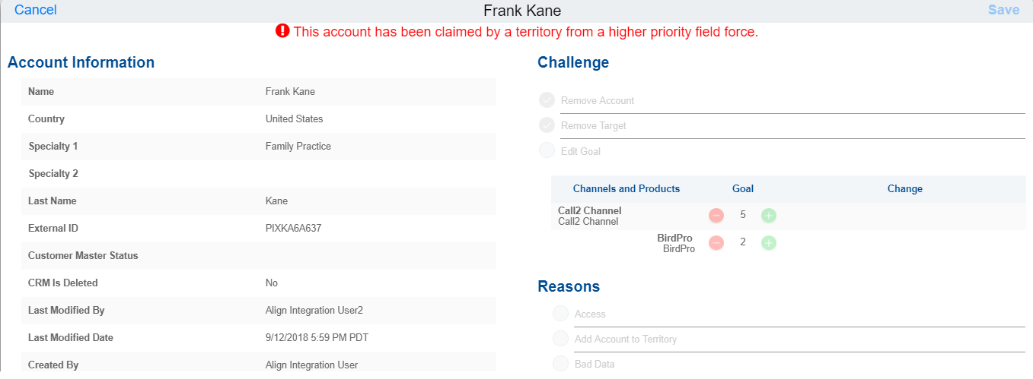Screen dimensions: 1033x379
Task: Select the Access reason
Action: pos(561,314)
